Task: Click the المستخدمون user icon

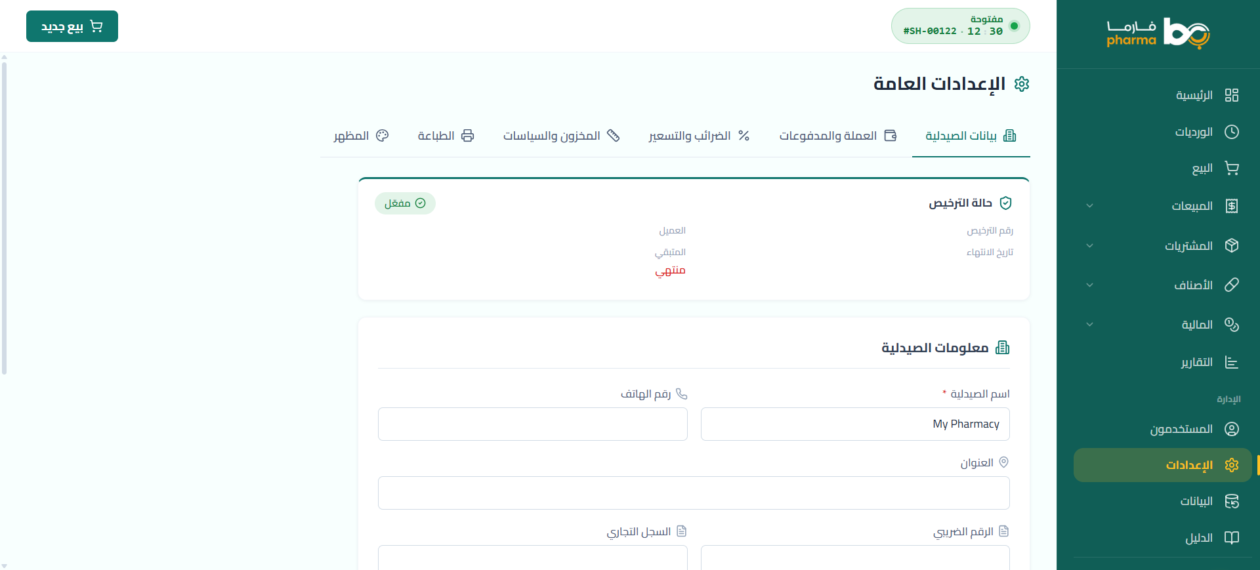Action: pos(1232,429)
